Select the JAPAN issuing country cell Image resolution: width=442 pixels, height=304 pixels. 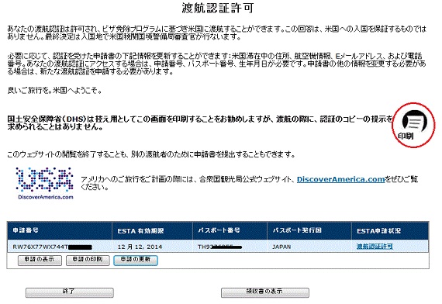(x=309, y=247)
